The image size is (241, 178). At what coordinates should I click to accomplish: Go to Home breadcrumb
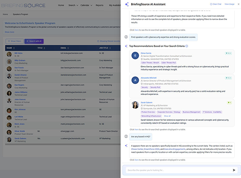coord(5,14)
